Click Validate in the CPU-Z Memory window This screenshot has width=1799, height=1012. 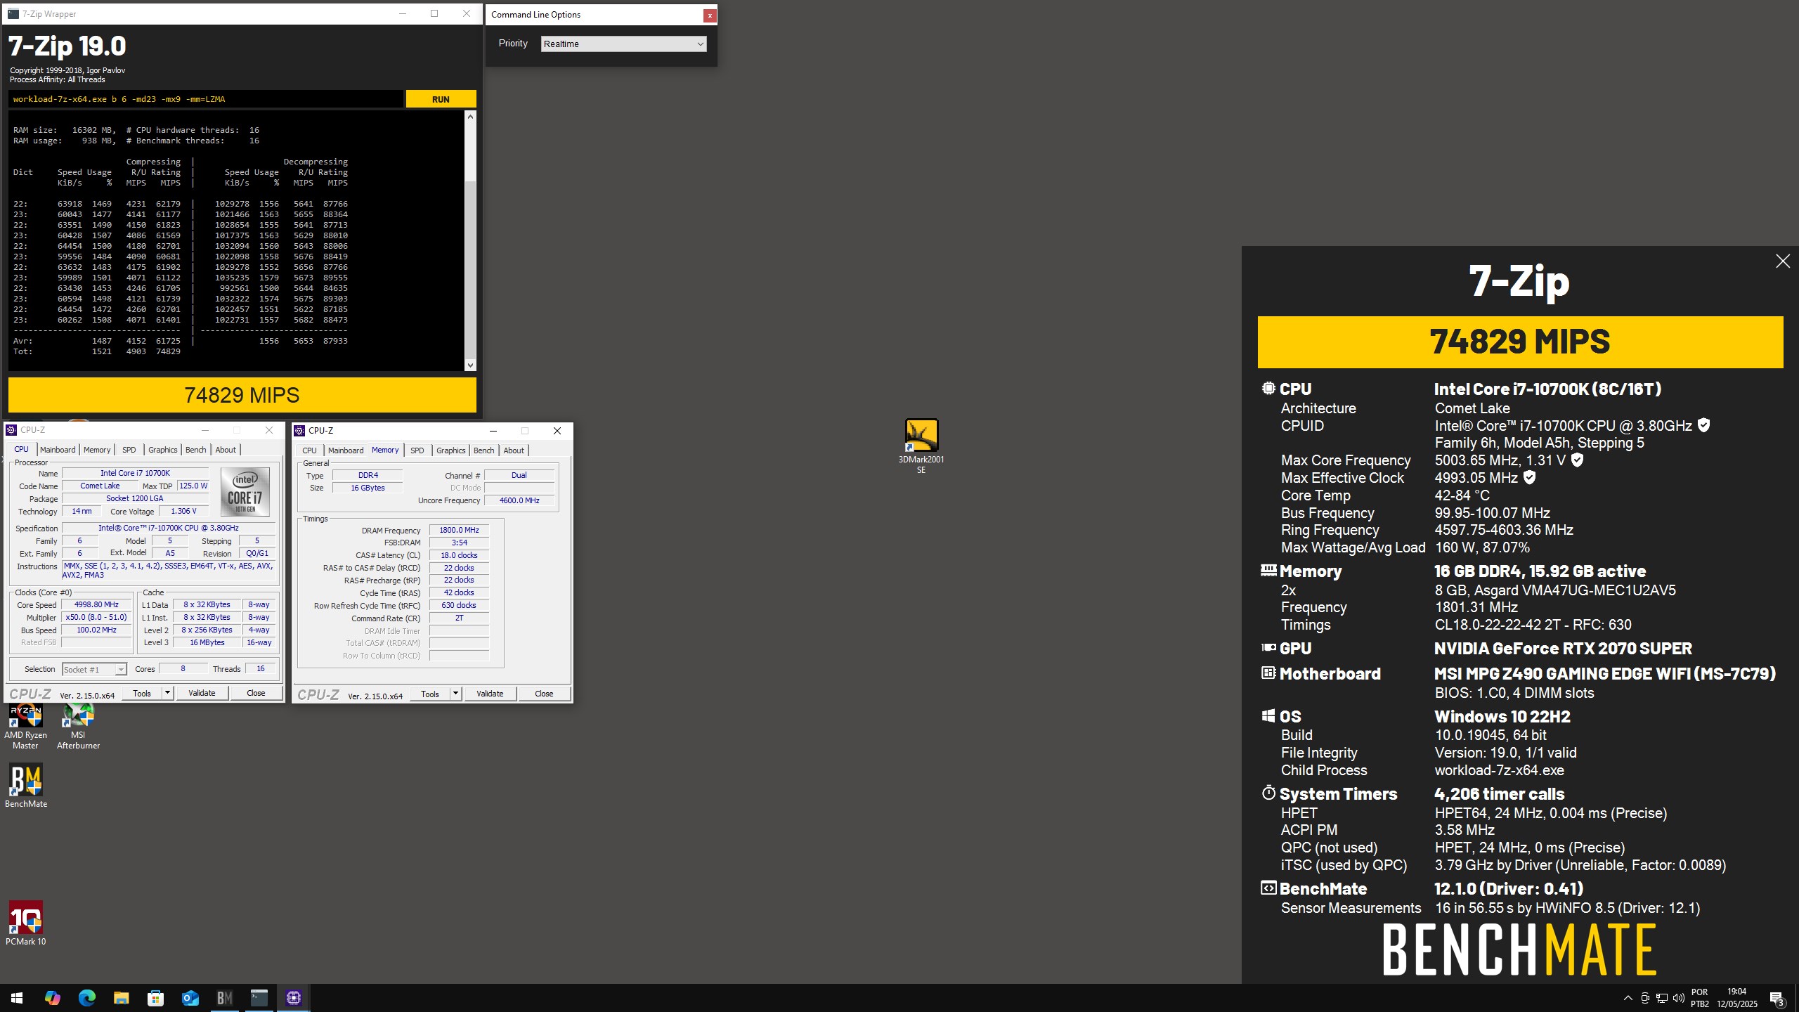coord(490,694)
